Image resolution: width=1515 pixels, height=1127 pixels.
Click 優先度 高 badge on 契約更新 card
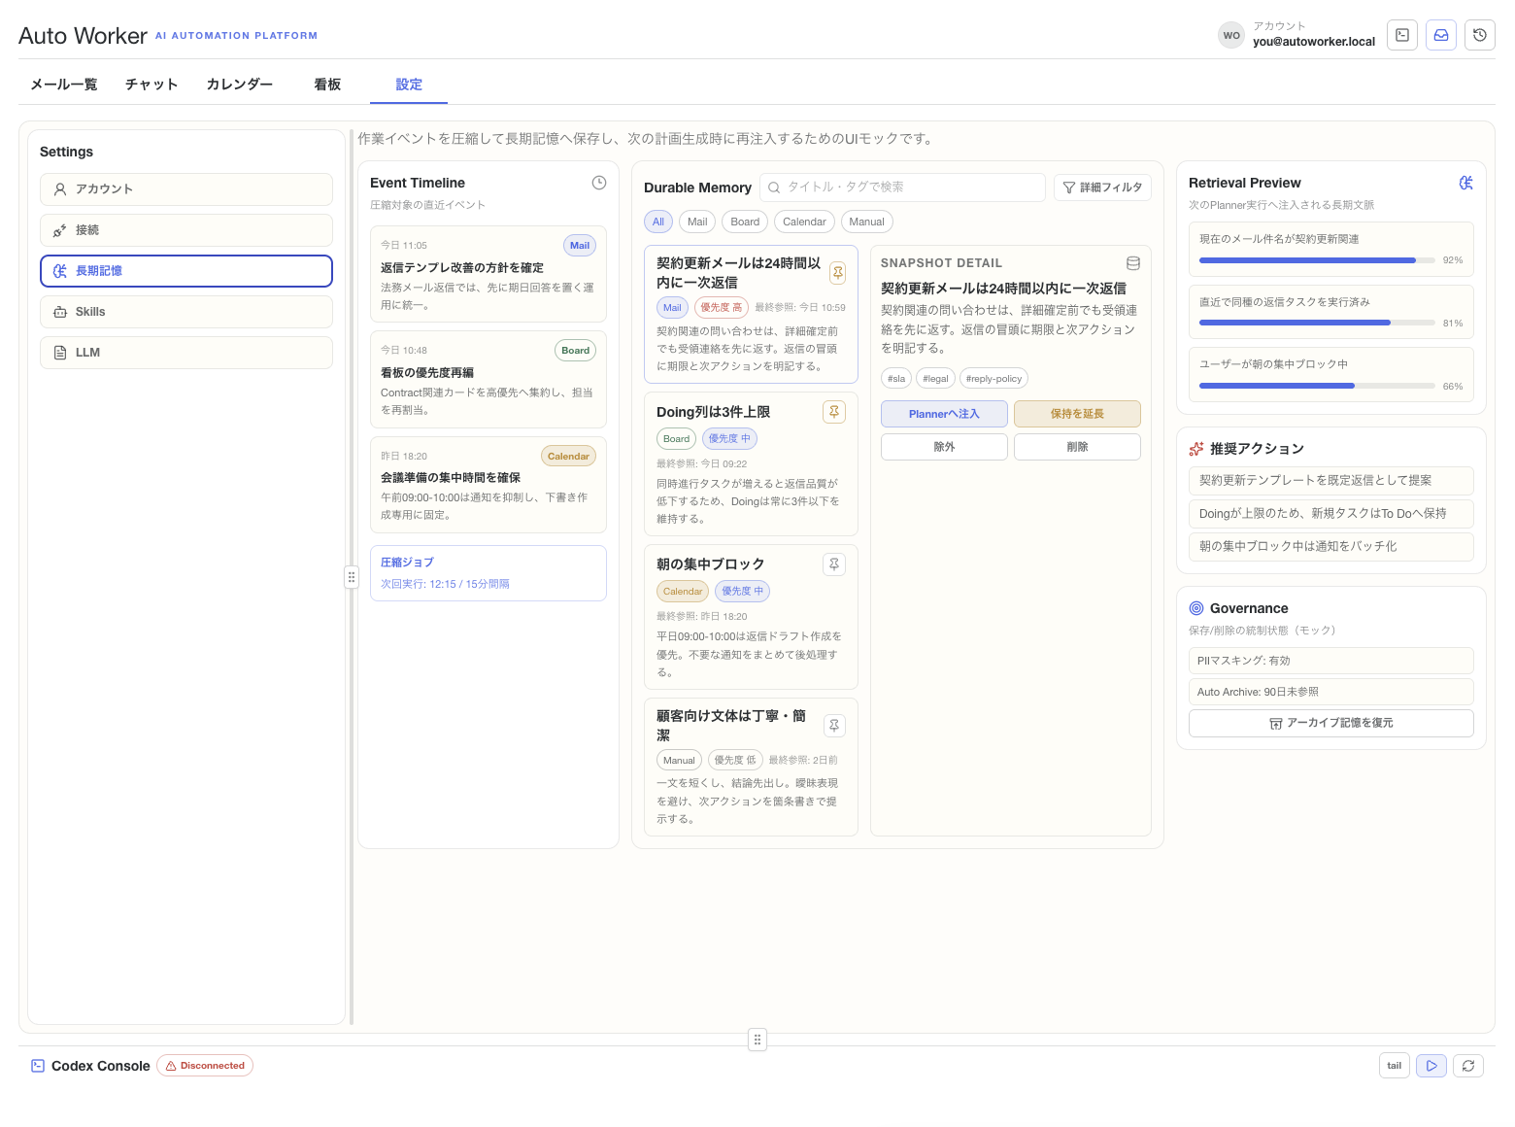pos(722,308)
